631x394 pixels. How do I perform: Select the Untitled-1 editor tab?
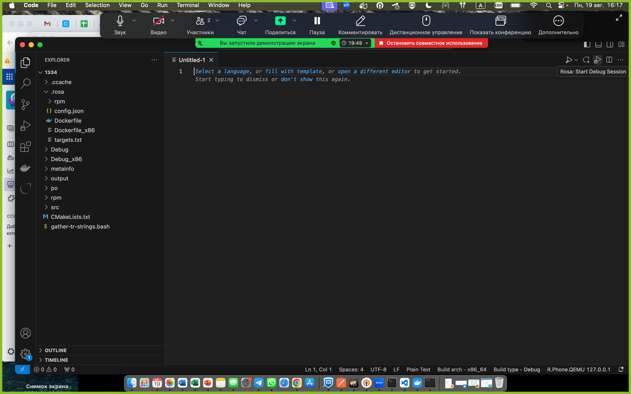click(x=192, y=60)
